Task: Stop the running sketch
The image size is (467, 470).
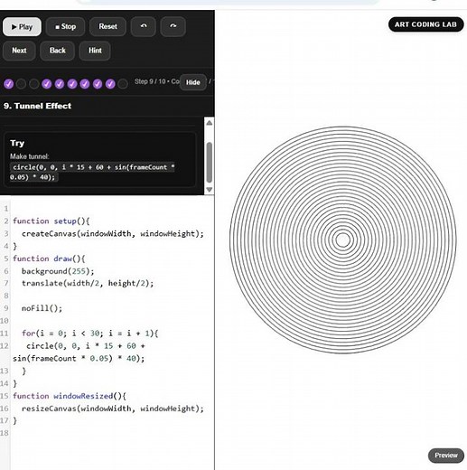Action: coord(65,27)
